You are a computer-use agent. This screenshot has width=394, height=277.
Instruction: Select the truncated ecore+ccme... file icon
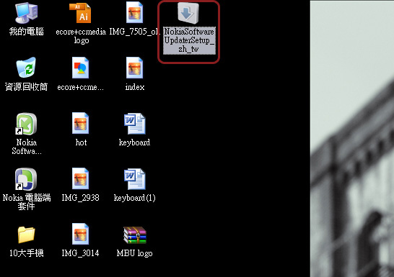coord(80,68)
